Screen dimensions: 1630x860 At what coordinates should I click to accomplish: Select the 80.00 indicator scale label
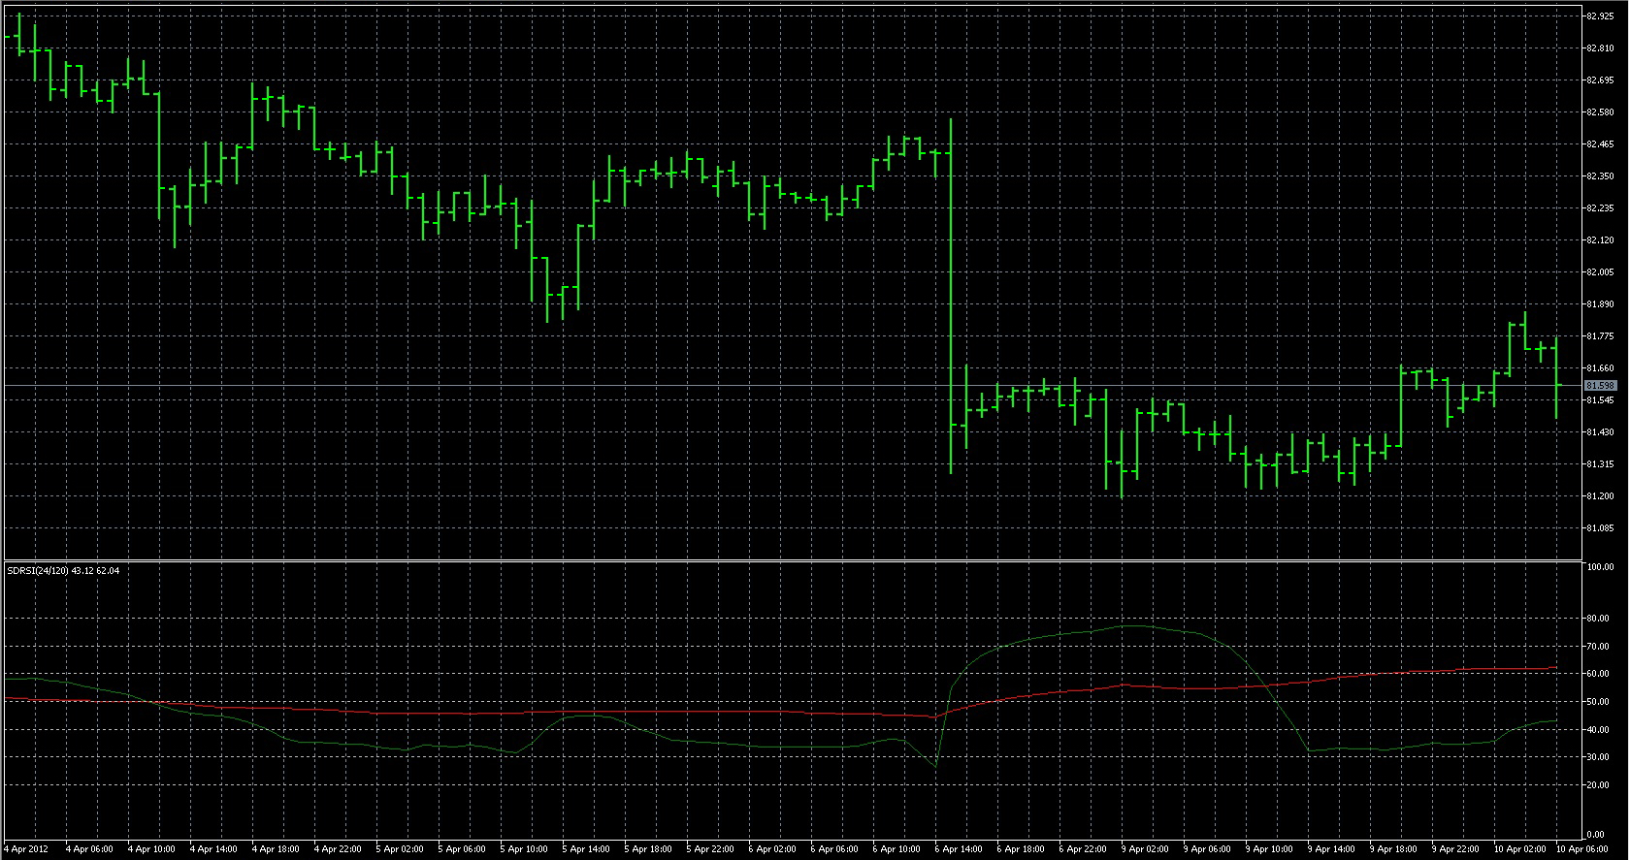1598,619
